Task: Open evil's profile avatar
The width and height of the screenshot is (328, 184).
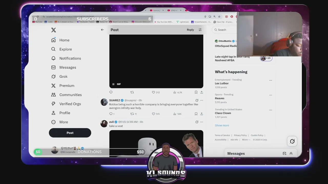Action: click(104, 124)
